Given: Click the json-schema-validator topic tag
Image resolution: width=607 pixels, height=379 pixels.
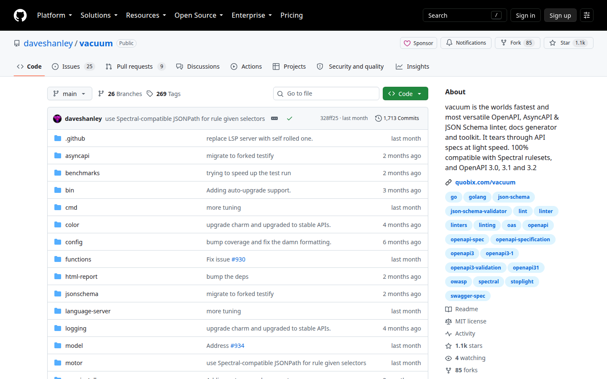Looking at the screenshot, I should pyautogui.click(x=478, y=211).
